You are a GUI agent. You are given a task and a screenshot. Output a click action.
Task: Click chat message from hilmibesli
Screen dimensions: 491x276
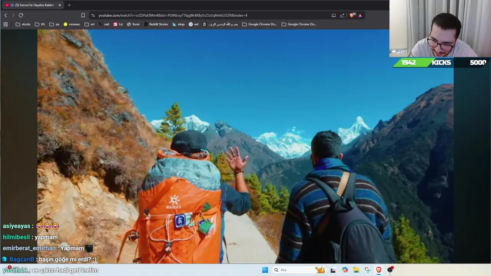click(30, 237)
